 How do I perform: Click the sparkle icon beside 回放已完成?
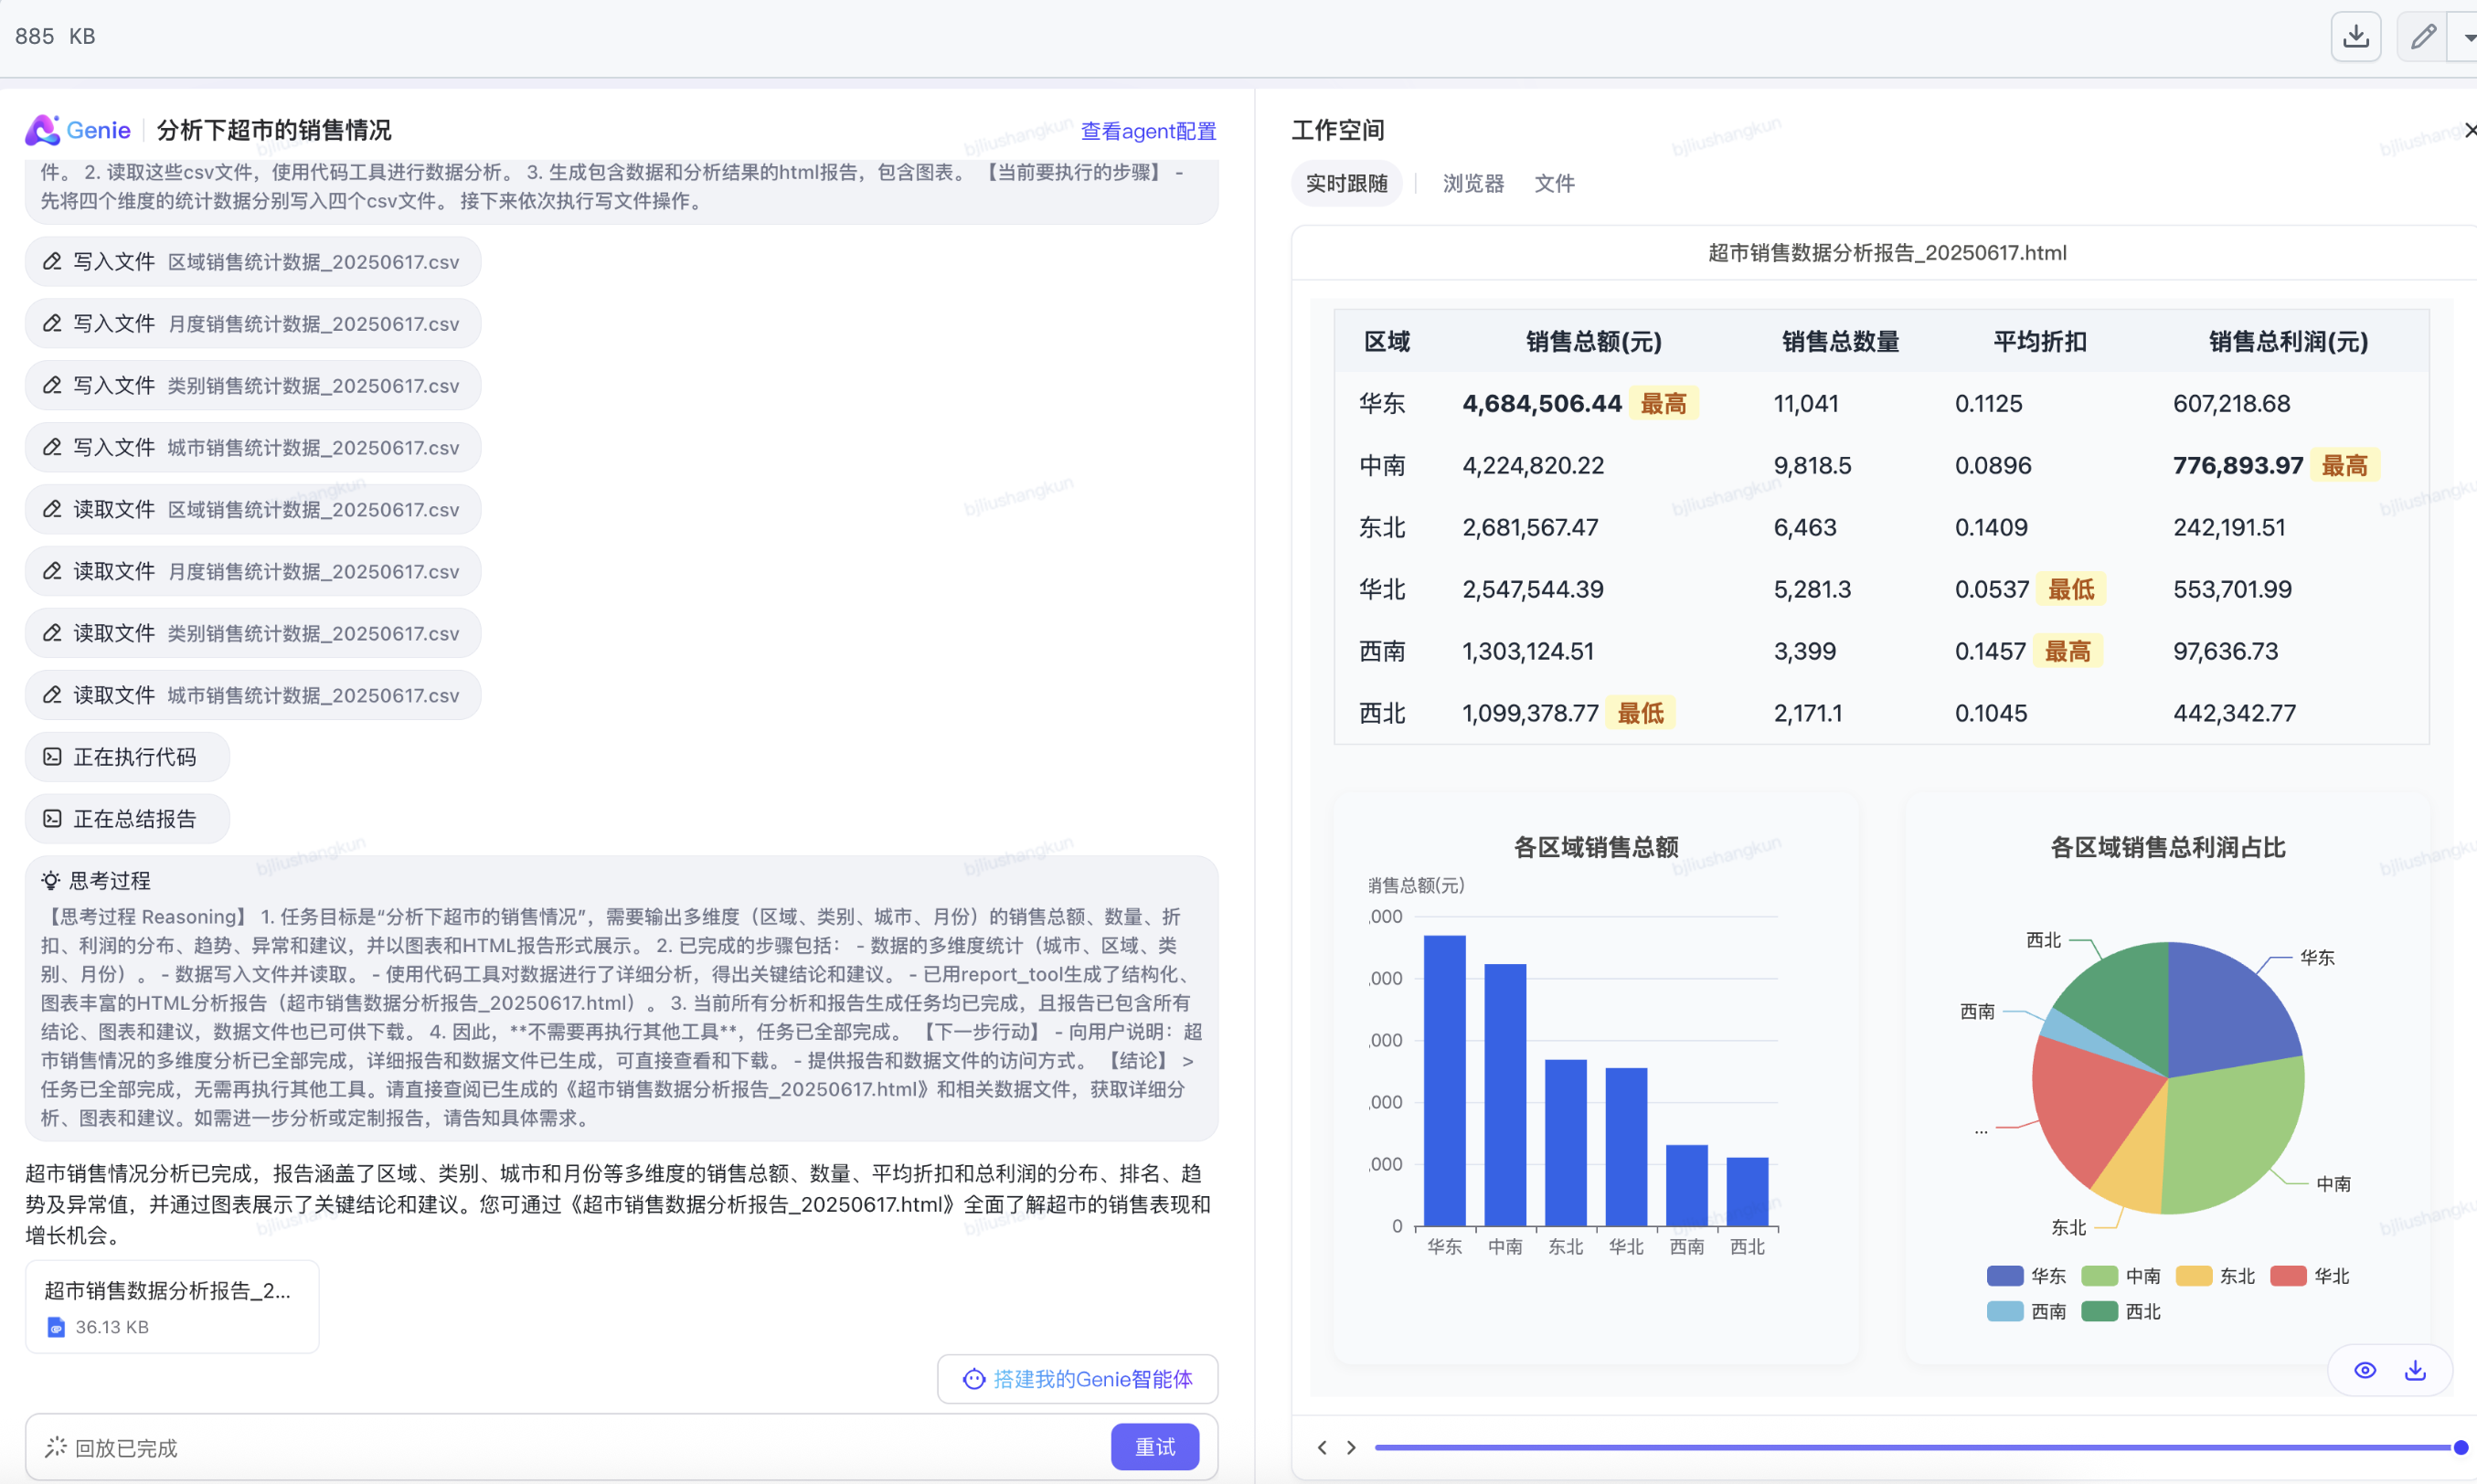click(x=56, y=1447)
